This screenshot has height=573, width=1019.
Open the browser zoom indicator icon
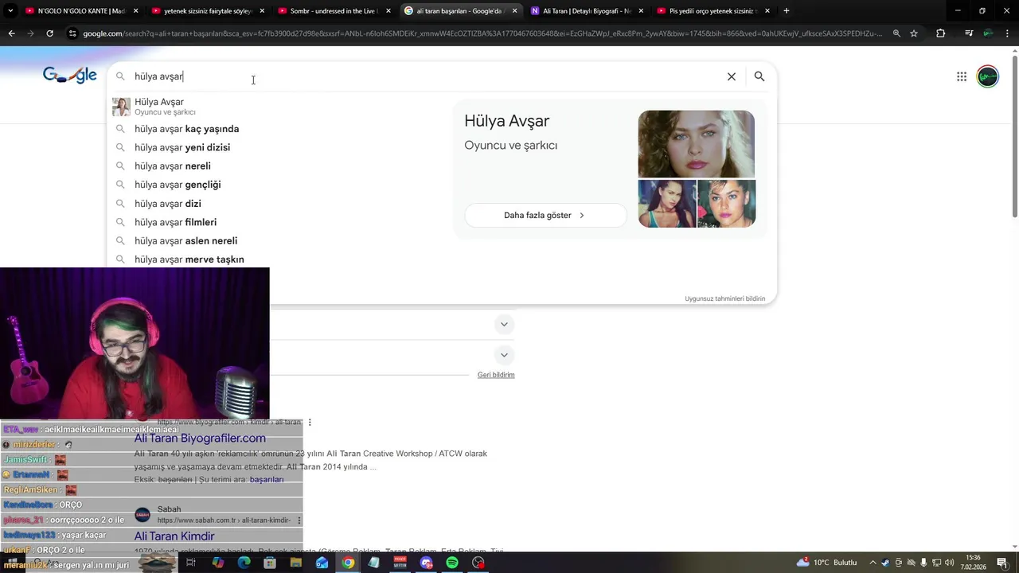[x=897, y=33]
